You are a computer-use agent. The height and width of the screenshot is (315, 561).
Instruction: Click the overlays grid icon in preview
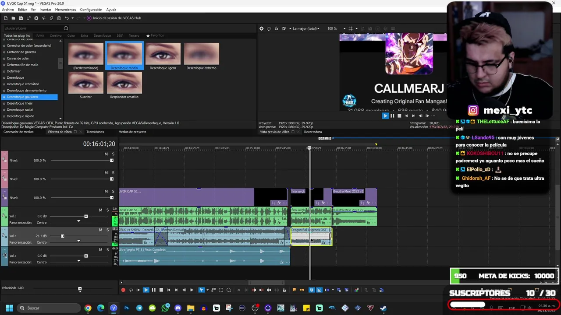coord(350,28)
